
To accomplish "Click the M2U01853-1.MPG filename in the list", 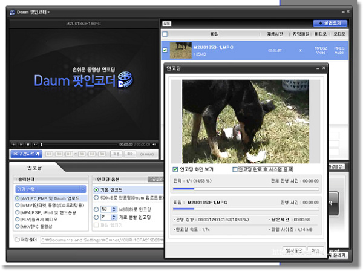I will (213, 47).
